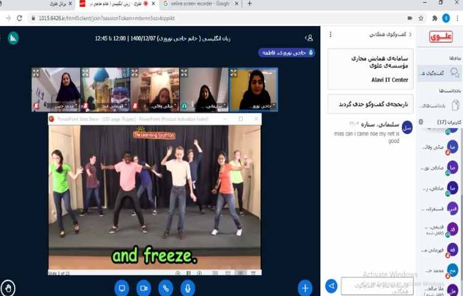Screen dimensions: 463x296
Task: Select user قهرمانی in participants list
Action: point(440,250)
